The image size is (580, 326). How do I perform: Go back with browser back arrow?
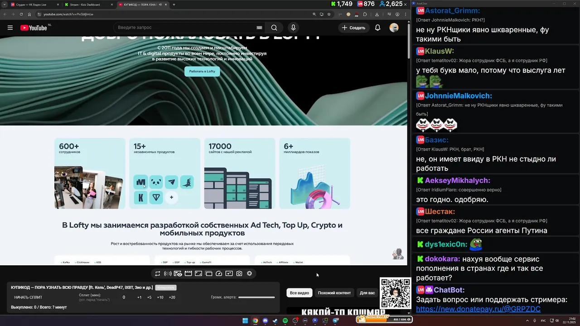coord(5,14)
